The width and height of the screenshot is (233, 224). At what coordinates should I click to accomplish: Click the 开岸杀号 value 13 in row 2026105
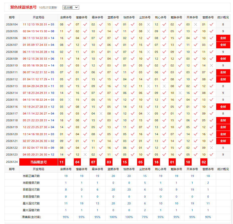(188, 31)
